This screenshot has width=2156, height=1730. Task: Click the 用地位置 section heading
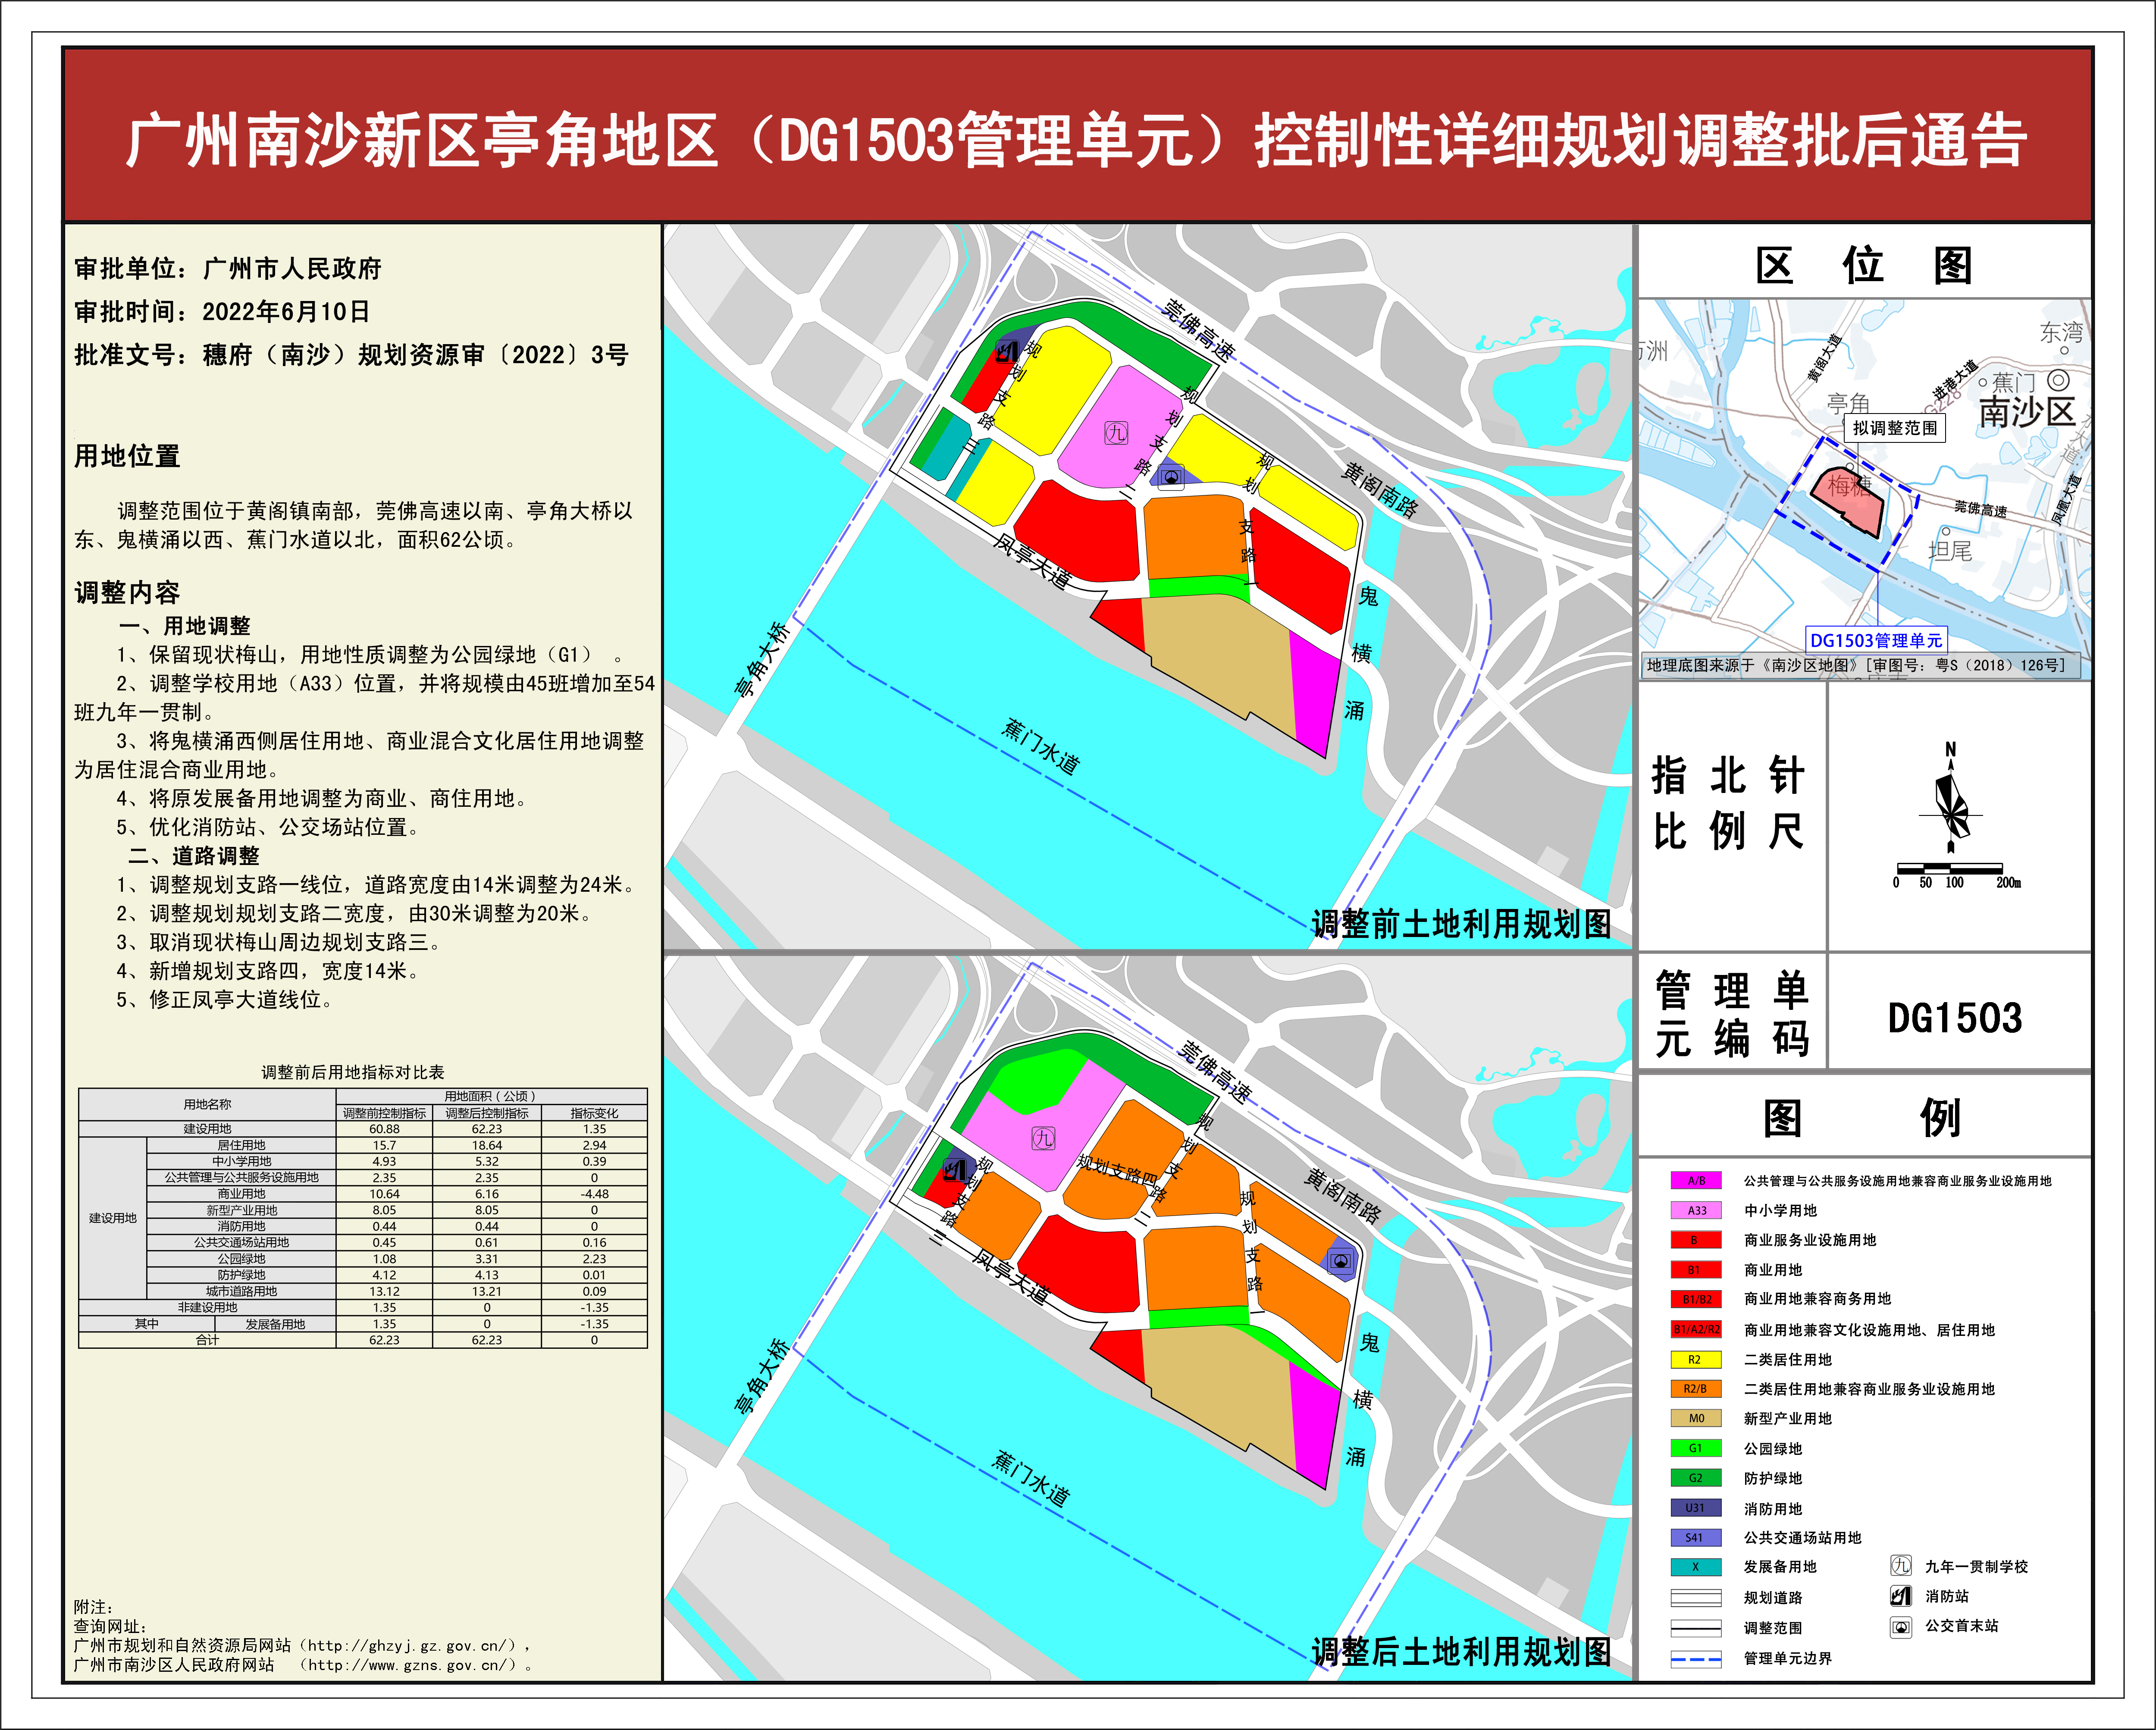127,456
